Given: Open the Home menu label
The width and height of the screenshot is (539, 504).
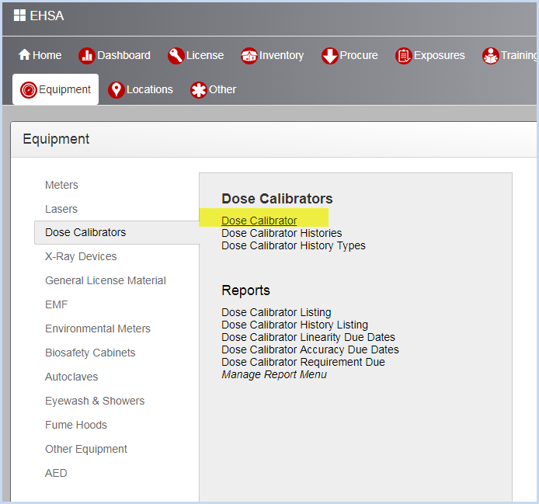Looking at the screenshot, I should [x=47, y=55].
